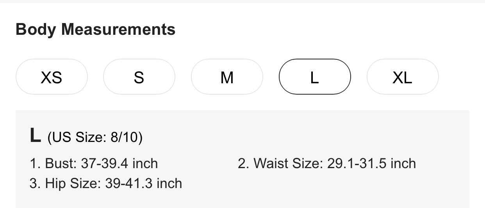The image size is (485, 208).
Task: Click the US Size: 8/10 text
Action: click(x=95, y=138)
